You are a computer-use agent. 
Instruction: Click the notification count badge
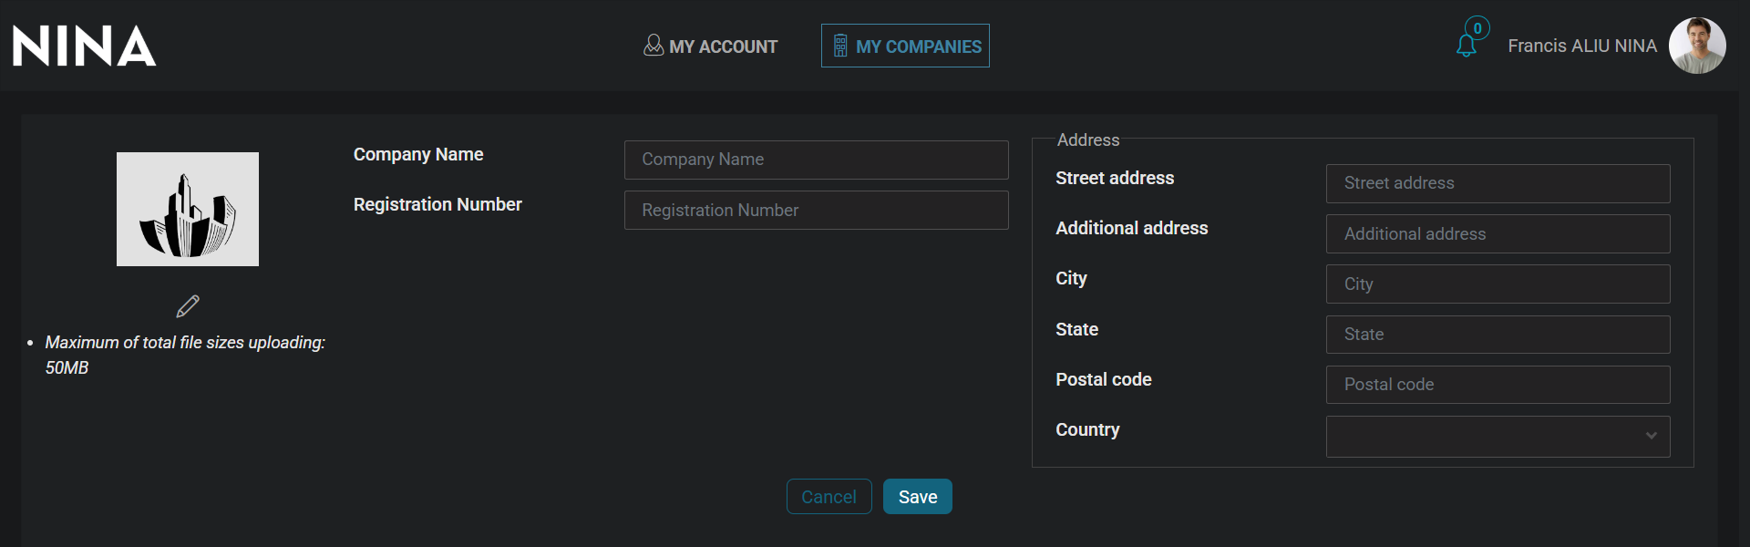[x=1477, y=28]
